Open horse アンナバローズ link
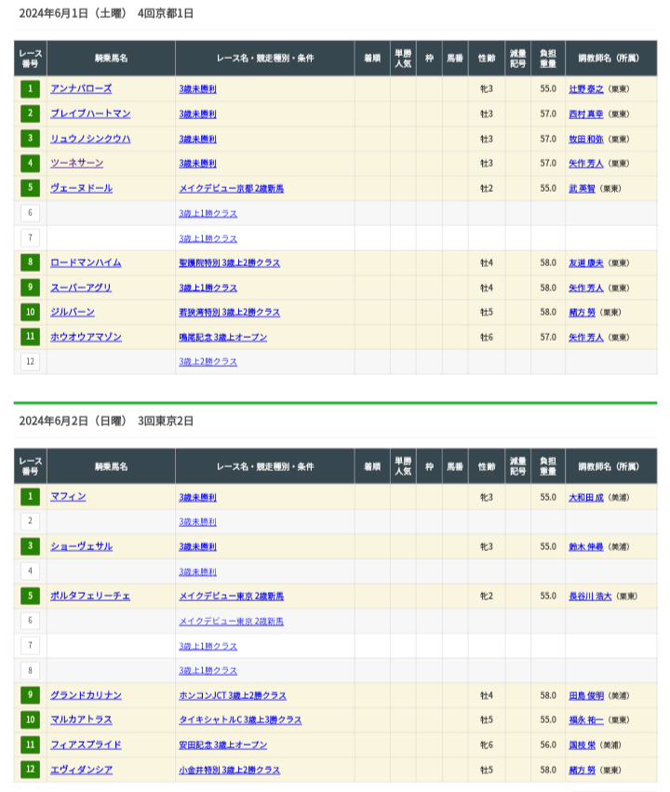This screenshot has height=792, width=670. pyautogui.click(x=81, y=89)
